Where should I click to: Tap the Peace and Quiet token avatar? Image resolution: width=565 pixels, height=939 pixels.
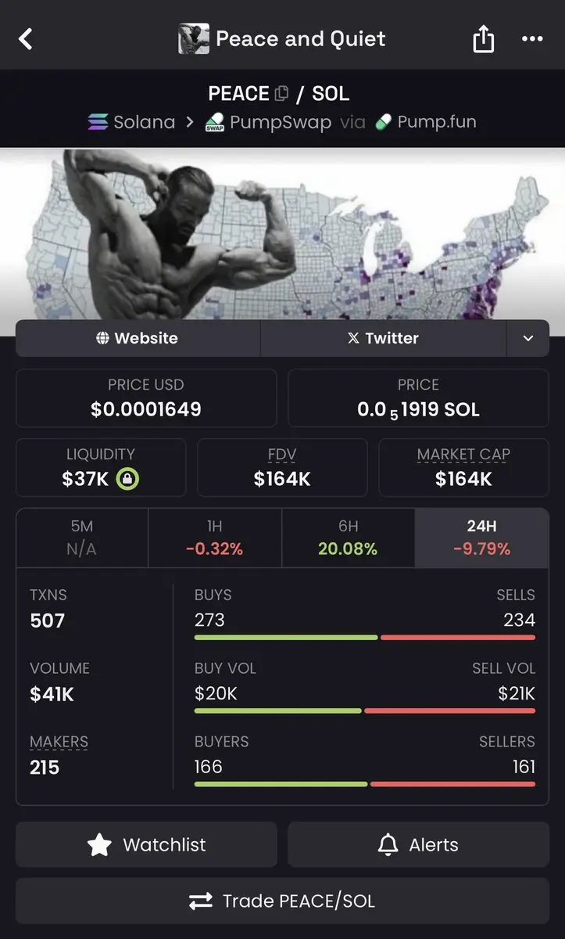(x=193, y=38)
